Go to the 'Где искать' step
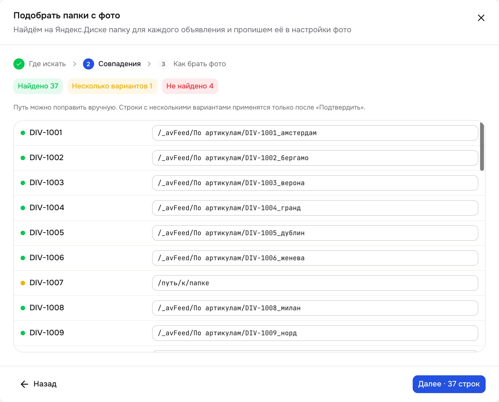Viewport: 499px width, 402px height. tap(47, 64)
